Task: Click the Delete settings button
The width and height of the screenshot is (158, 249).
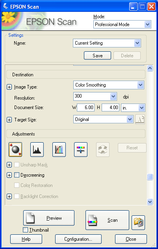Action: click(x=127, y=56)
